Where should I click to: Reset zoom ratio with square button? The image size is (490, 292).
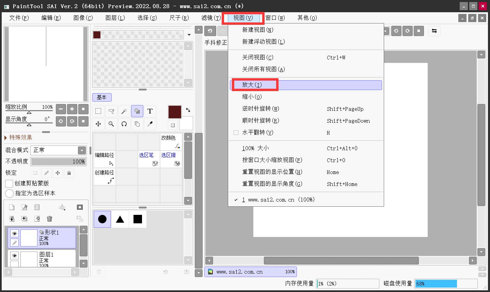pyautogui.click(x=83, y=109)
